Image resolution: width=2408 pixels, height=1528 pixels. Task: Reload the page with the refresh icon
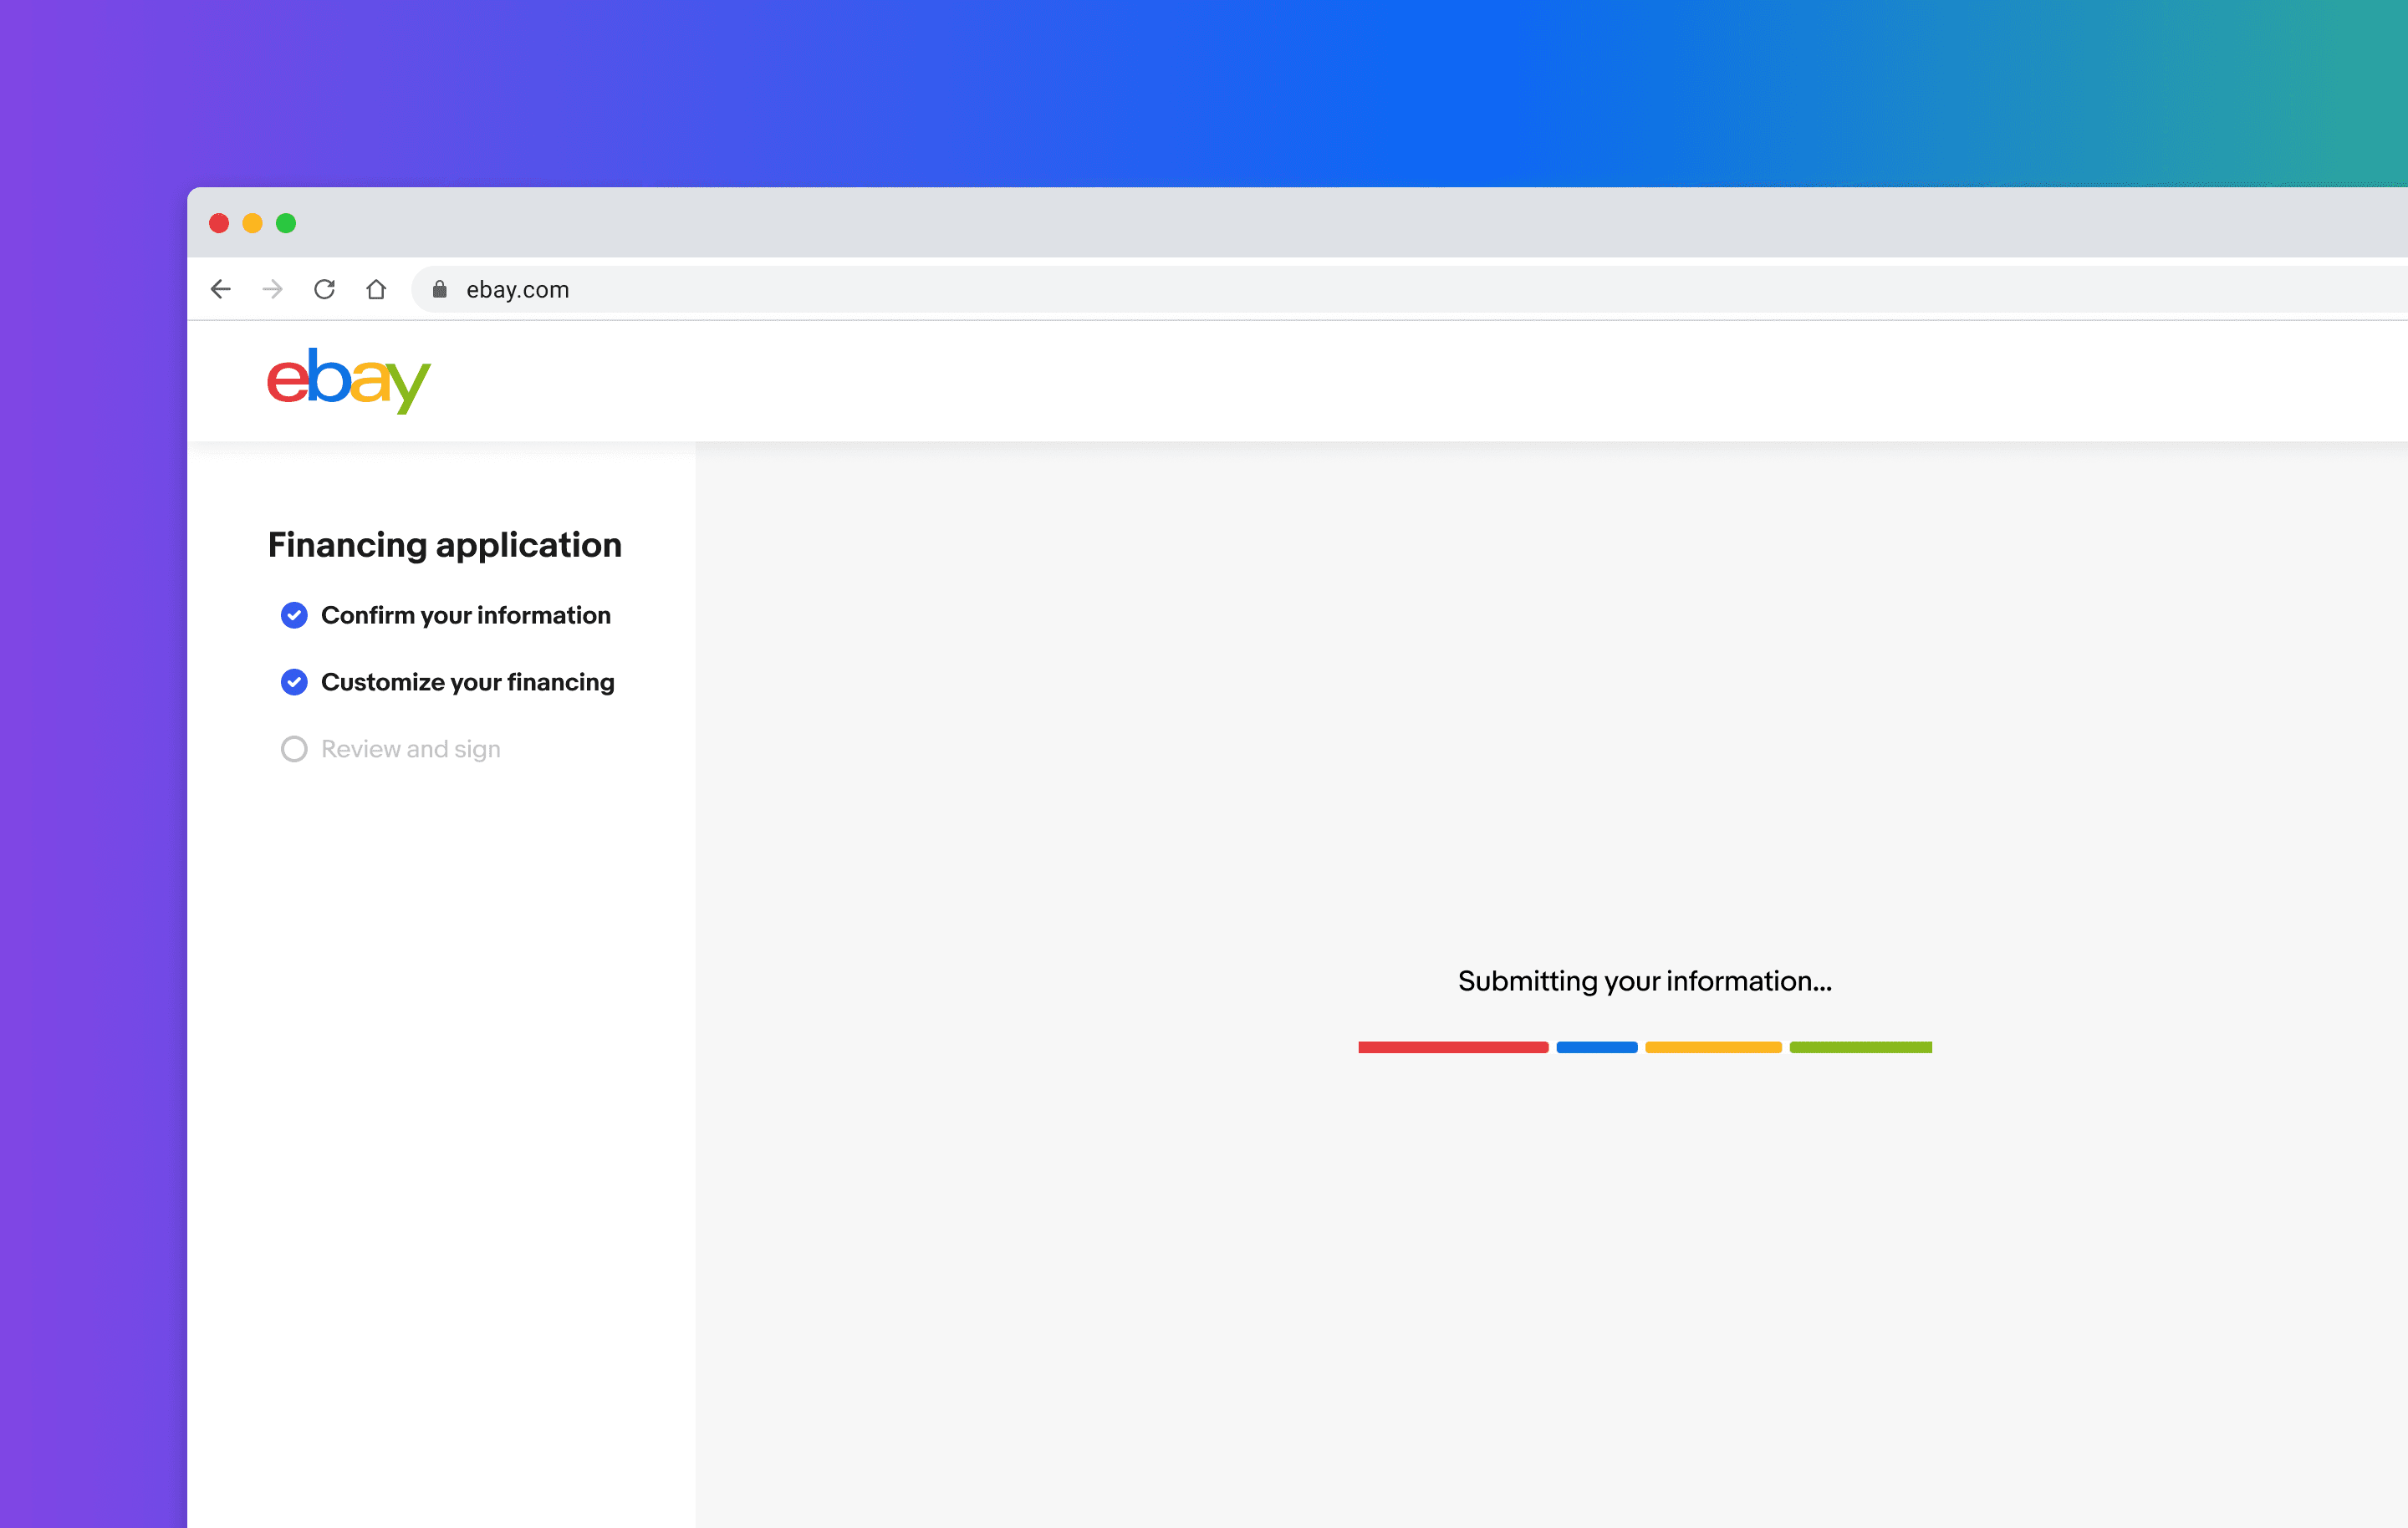click(x=324, y=289)
